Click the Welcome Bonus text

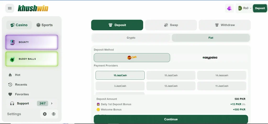coord(111,109)
